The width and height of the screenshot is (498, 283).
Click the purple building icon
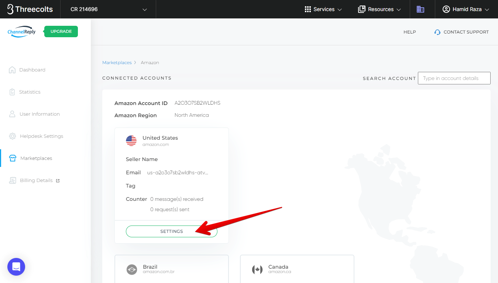tap(420, 9)
